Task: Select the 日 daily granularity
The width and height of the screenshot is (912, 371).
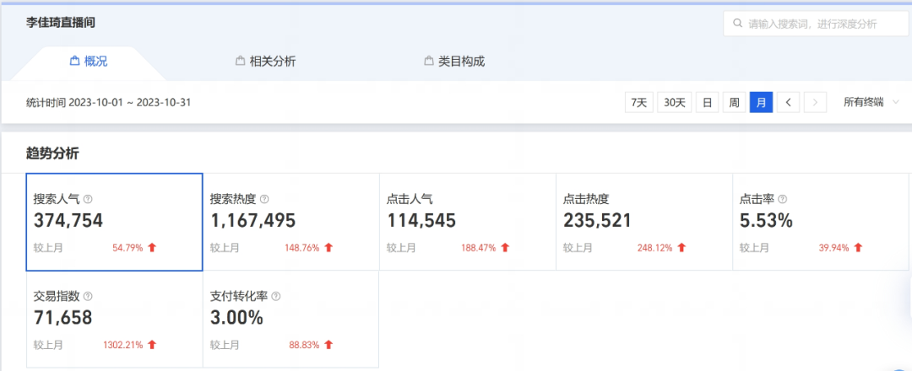Action: 707,102
